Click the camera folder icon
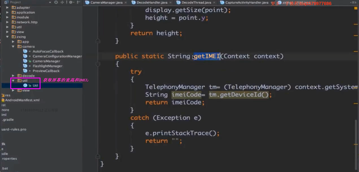This screenshot has width=359, height=172. (19, 46)
